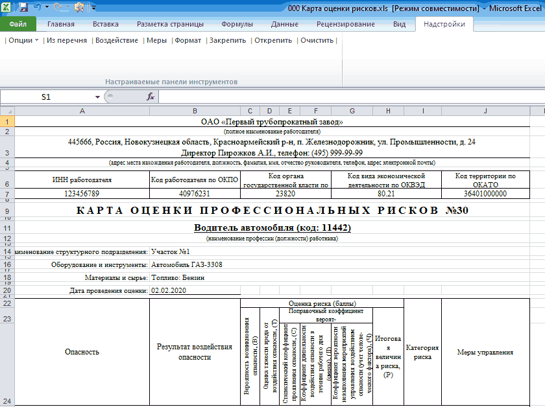
Task: Click the Меры toolbar command
Action: pos(157,40)
